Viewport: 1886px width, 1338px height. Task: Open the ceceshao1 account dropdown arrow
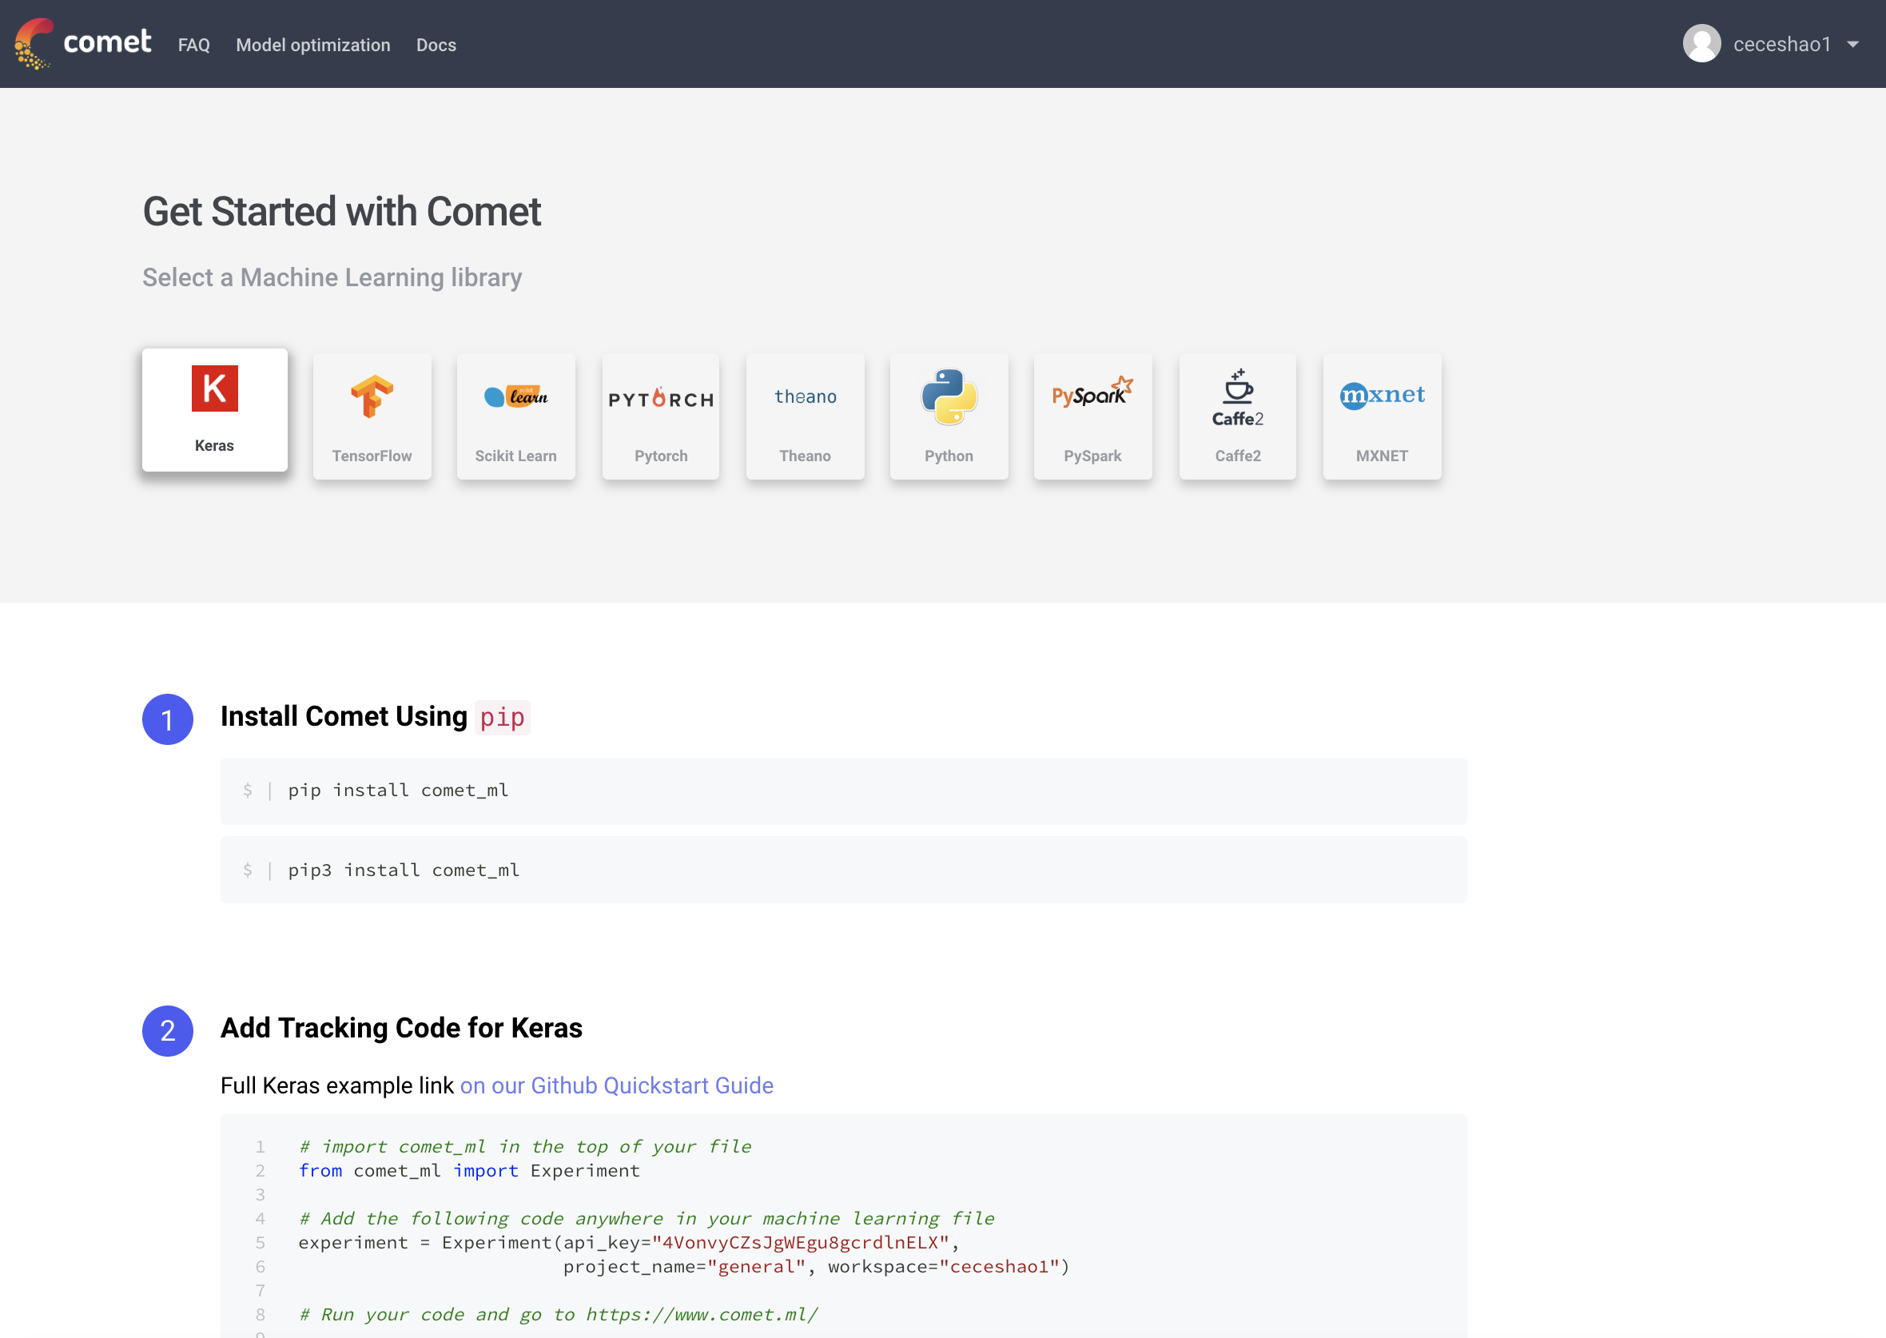click(x=1853, y=45)
